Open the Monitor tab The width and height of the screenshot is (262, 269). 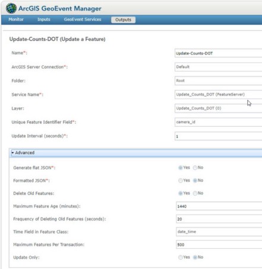pyautogui.click(x=16, y=20)
